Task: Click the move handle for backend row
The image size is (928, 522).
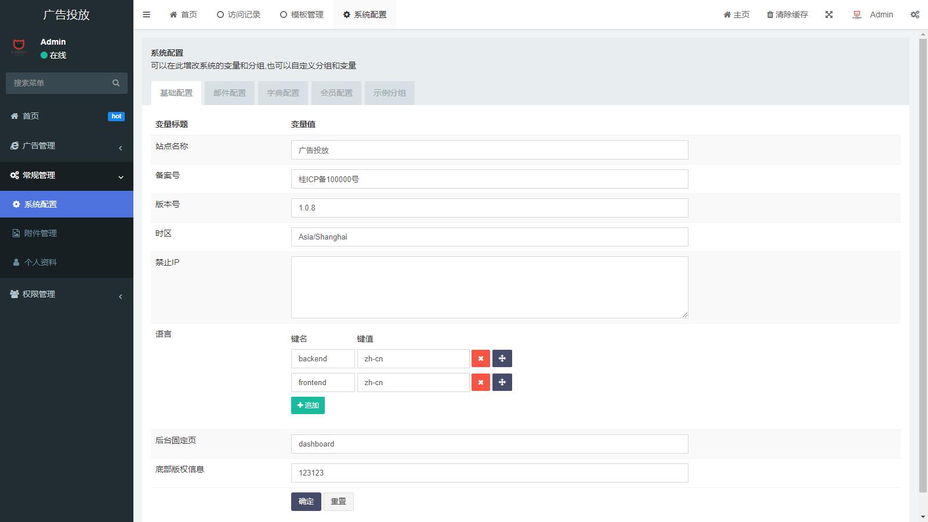Action: [502, 358]
